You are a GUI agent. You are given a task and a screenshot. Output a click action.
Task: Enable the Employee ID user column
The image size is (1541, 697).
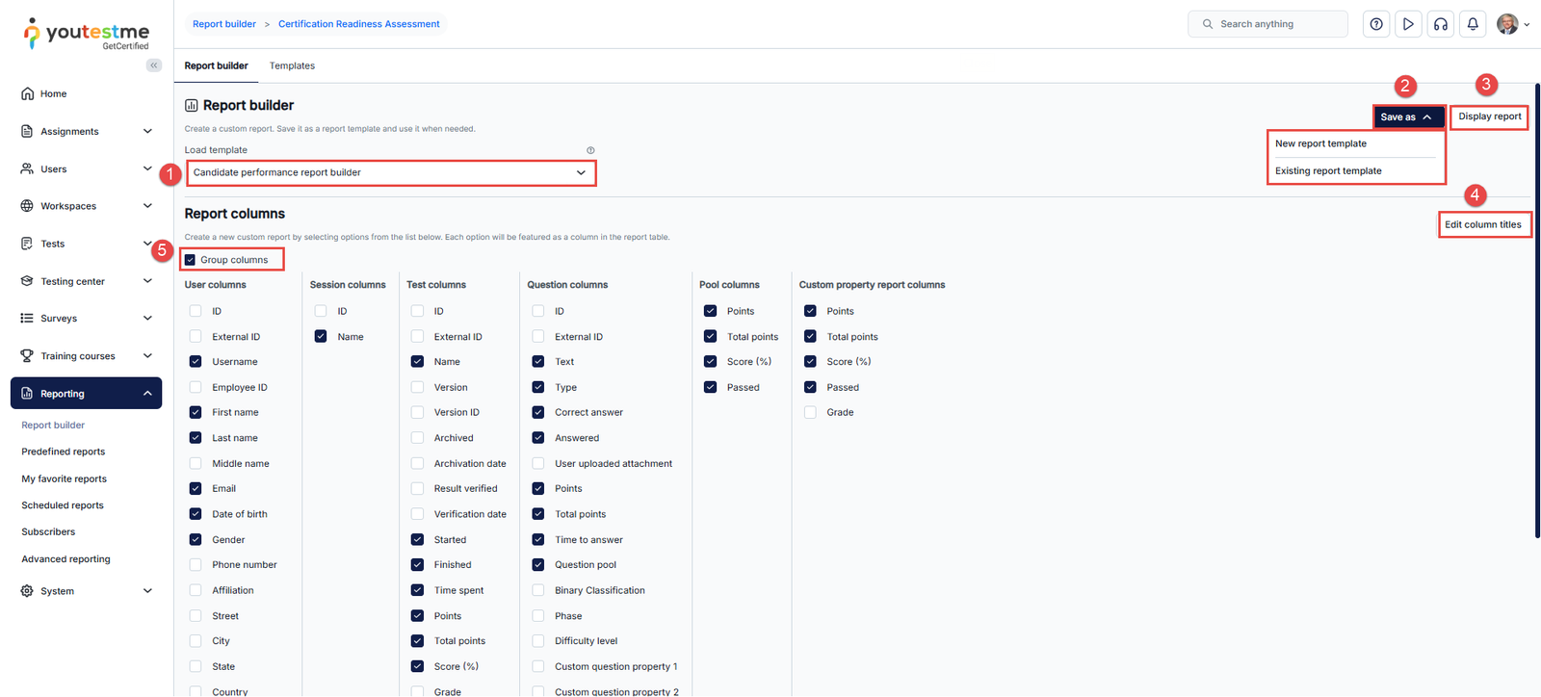196,387
